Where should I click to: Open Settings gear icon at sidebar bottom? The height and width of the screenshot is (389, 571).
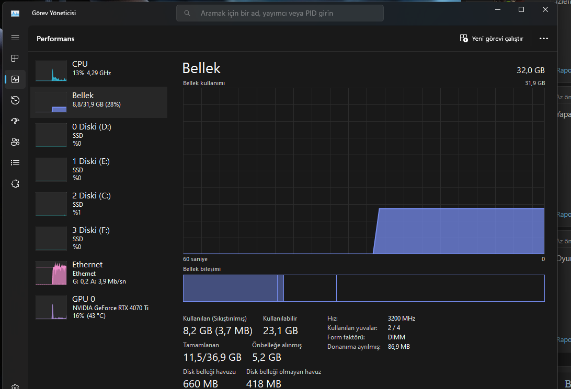pyautogui.click(x=15, y=386)
